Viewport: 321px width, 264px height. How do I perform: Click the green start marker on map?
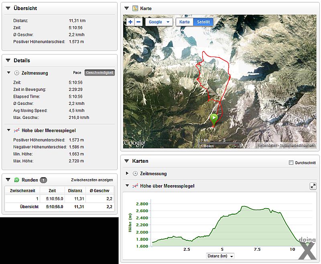(x=214, y=119)
